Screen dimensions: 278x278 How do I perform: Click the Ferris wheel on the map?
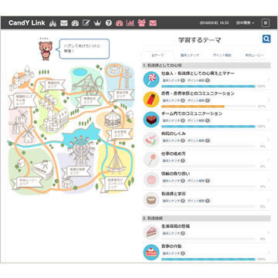click(x=80, y=151)
